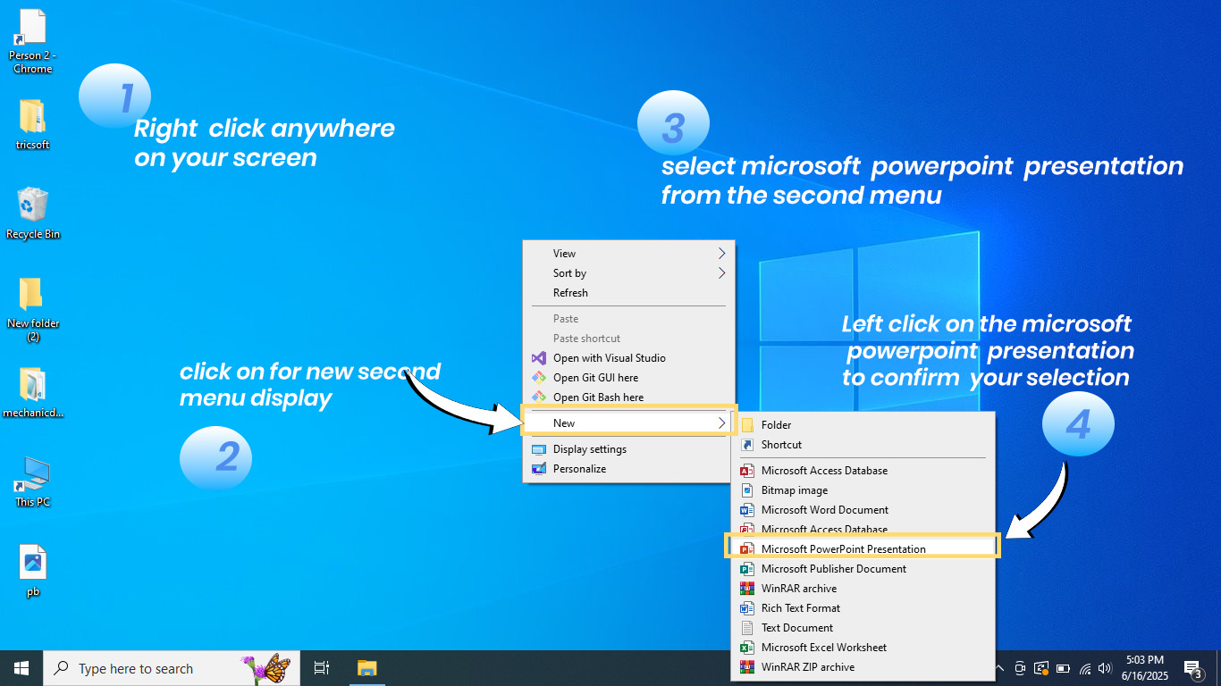
Task: Click Microsoft Excel Worksheet in New submenu
Action: 823,648
